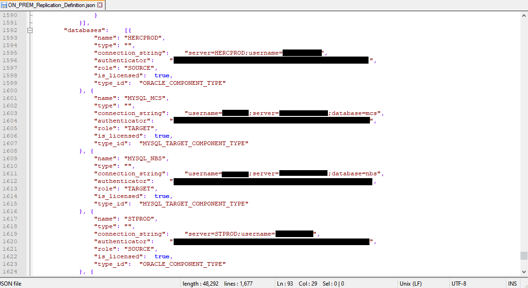The image size is (528, 288).
Task: Toggle the INS insert mode indicator
Action: [512, 284]
